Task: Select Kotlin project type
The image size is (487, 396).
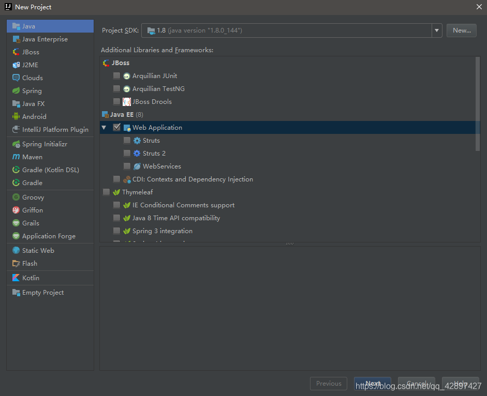Action: pos(50,278)
